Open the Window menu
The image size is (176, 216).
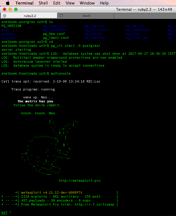point(87,3)
